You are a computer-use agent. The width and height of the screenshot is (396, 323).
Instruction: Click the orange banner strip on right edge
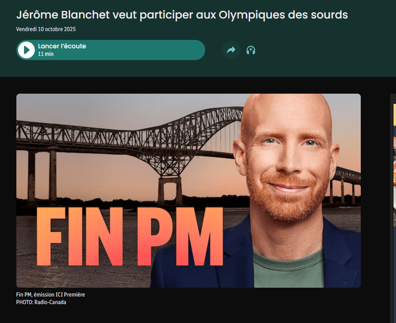(394, 115)
